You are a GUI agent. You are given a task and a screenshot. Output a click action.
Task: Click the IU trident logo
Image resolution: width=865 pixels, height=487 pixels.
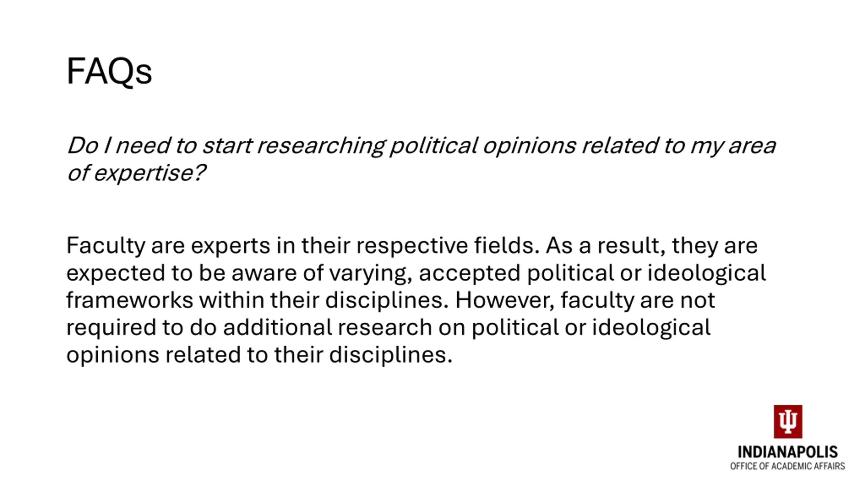pos(788,421)
